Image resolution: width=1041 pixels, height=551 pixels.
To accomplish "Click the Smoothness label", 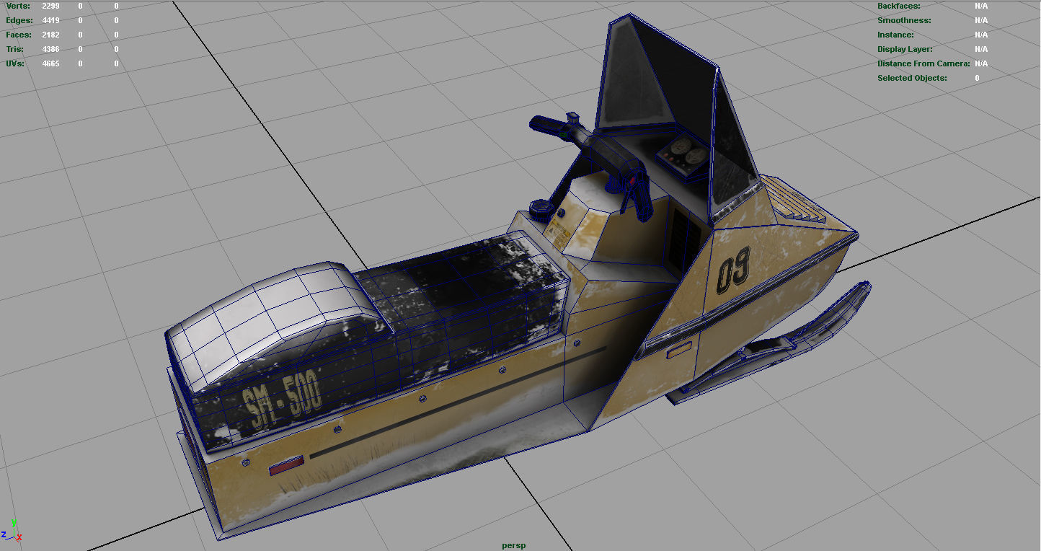I will click(904, 20).
